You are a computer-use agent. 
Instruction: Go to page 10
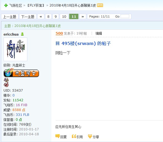click(x=64, y=16)
